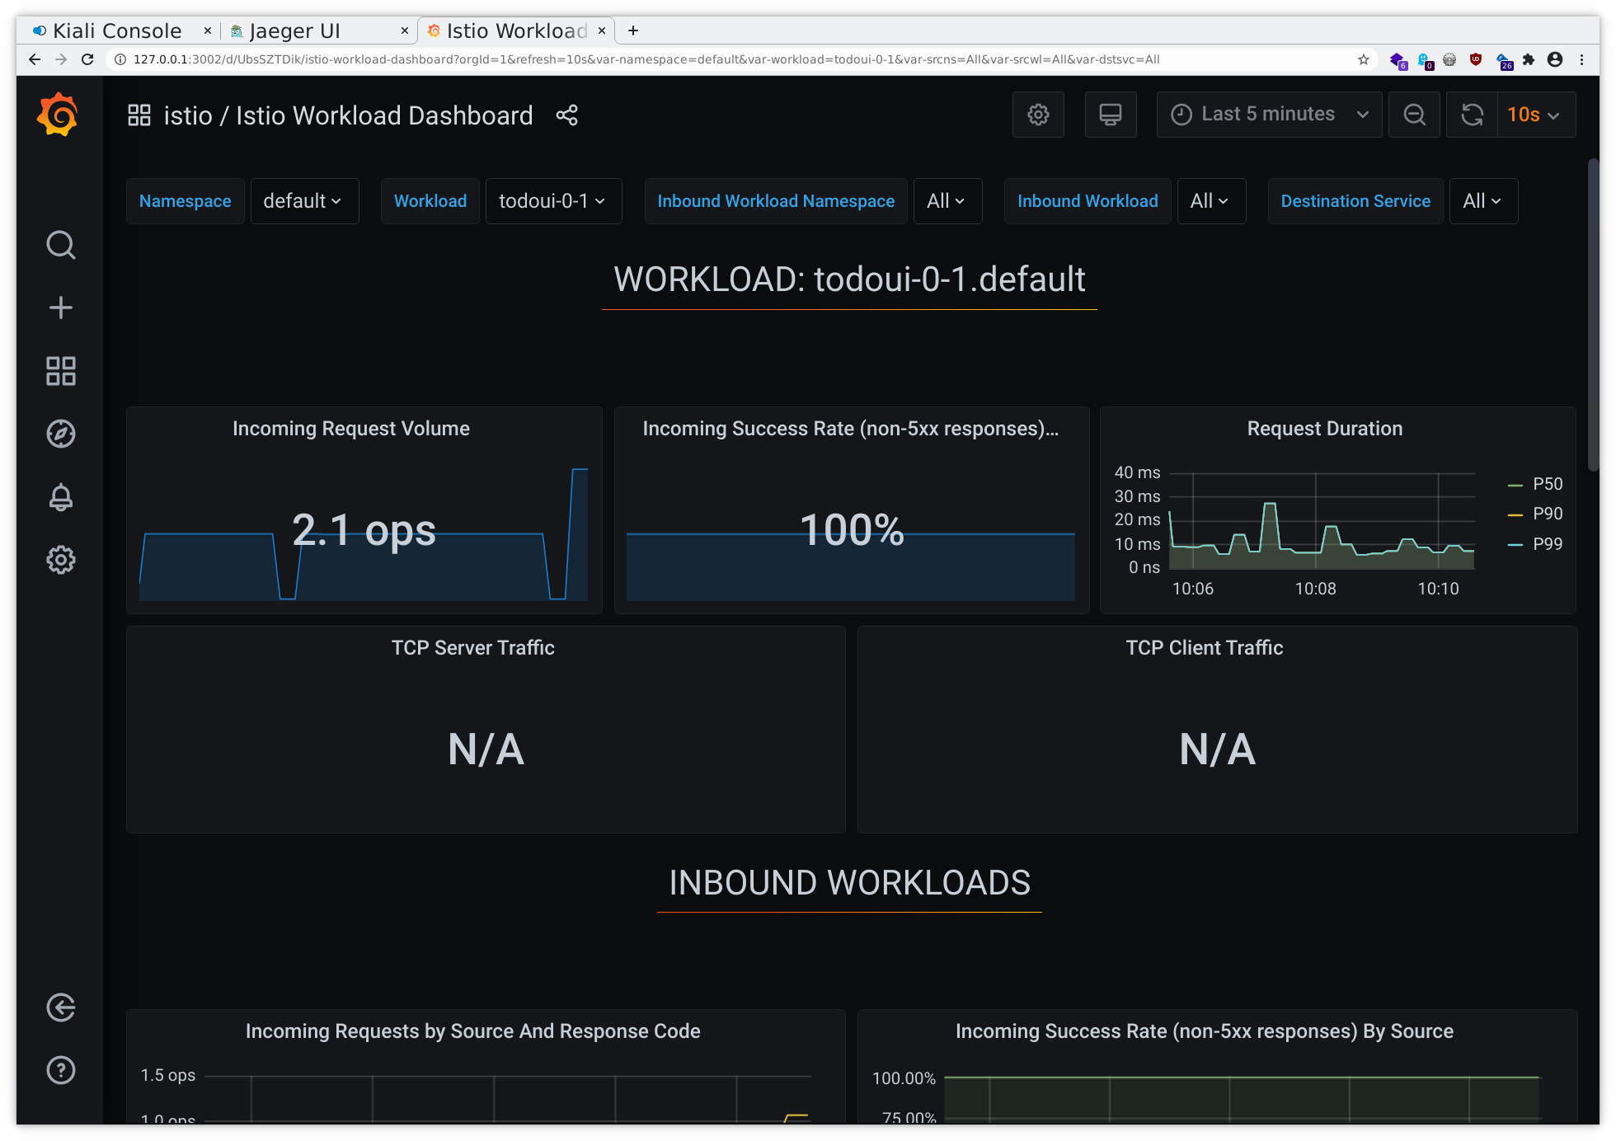The width and height of the screenshot is (1616, 1141).
Task: Expand the Namespace default dropdown
Action: click(x=303, y=201)
